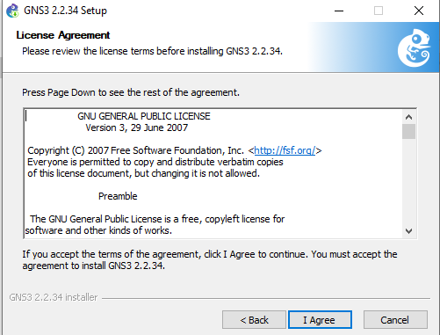This screenshot has width=440, height=335.
Task: Click the GNS3 2.2.34 Setup title bar text
Action: (x=65, y=11)
